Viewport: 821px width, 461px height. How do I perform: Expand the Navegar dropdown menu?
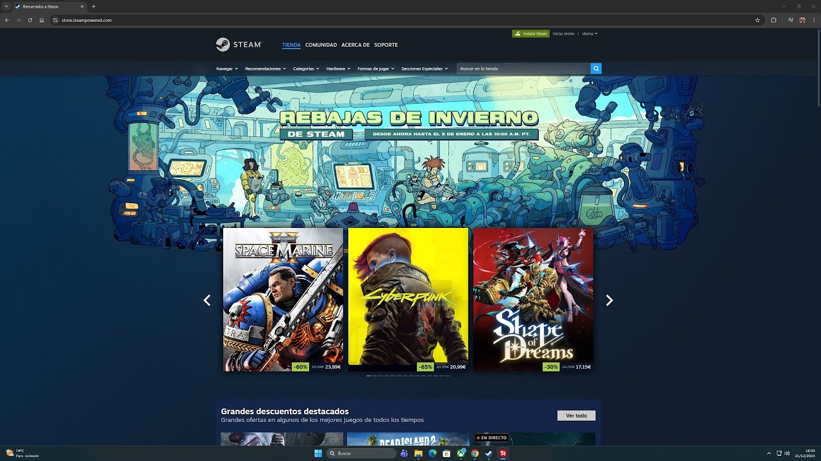pos(227,69)
